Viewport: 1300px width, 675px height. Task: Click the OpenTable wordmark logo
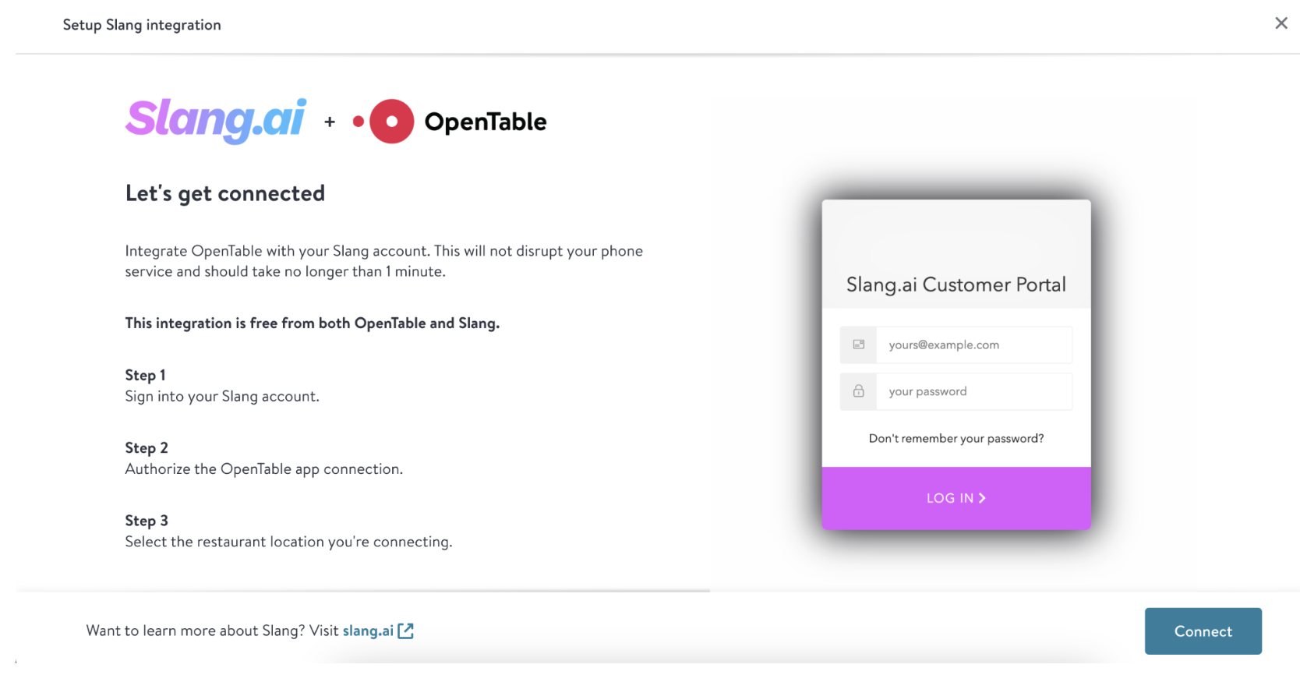(x=485, y=121)
